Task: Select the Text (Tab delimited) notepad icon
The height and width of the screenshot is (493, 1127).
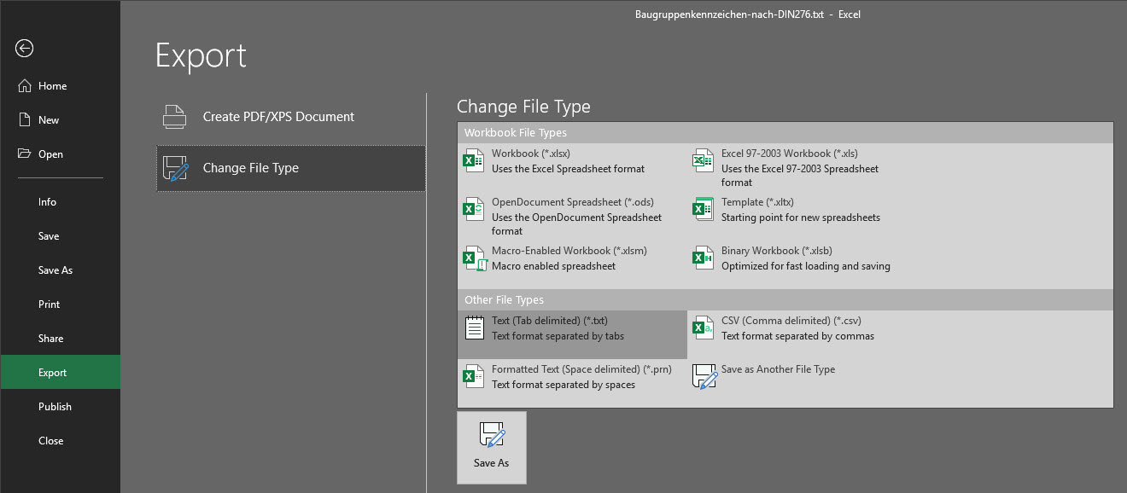Action: [x=474, y=328]
